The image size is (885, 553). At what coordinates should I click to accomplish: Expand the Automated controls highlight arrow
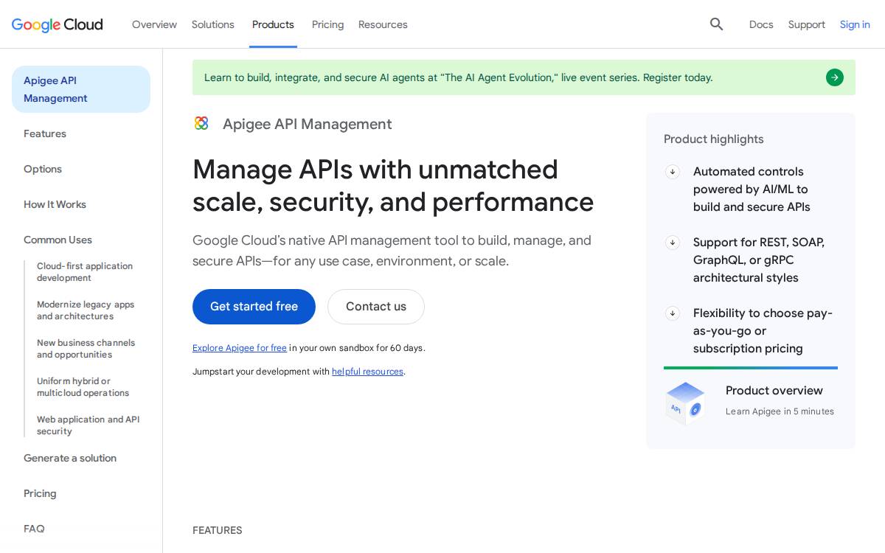[673, 172]
